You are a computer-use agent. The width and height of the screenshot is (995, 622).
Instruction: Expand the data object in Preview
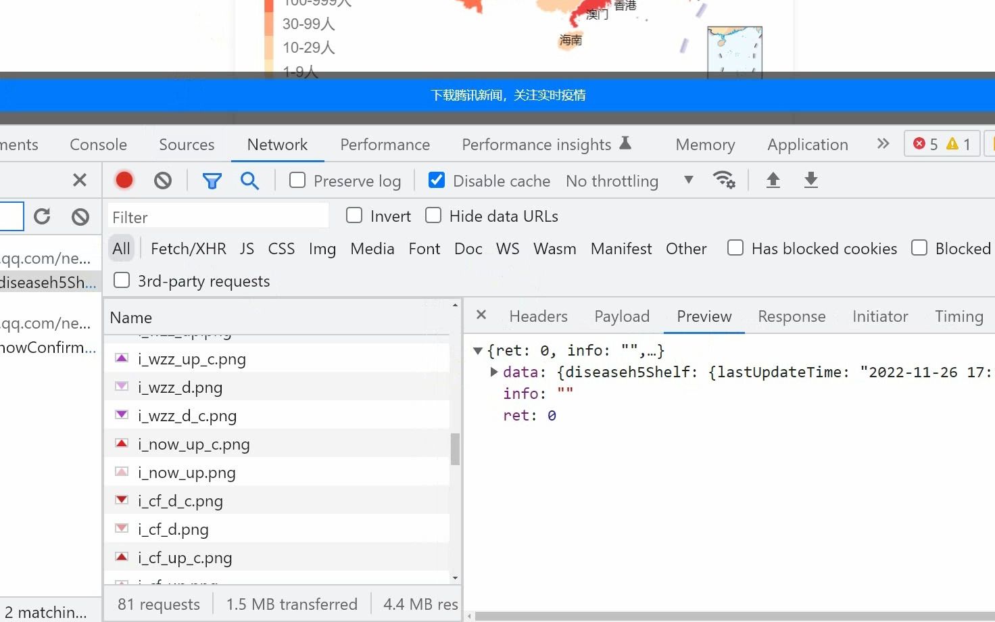click(493, 371)
